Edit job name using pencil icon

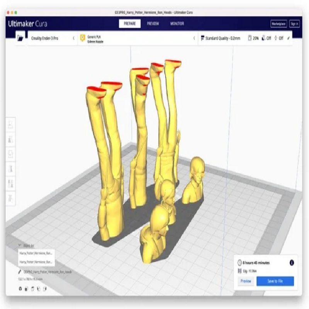point(20,272)
